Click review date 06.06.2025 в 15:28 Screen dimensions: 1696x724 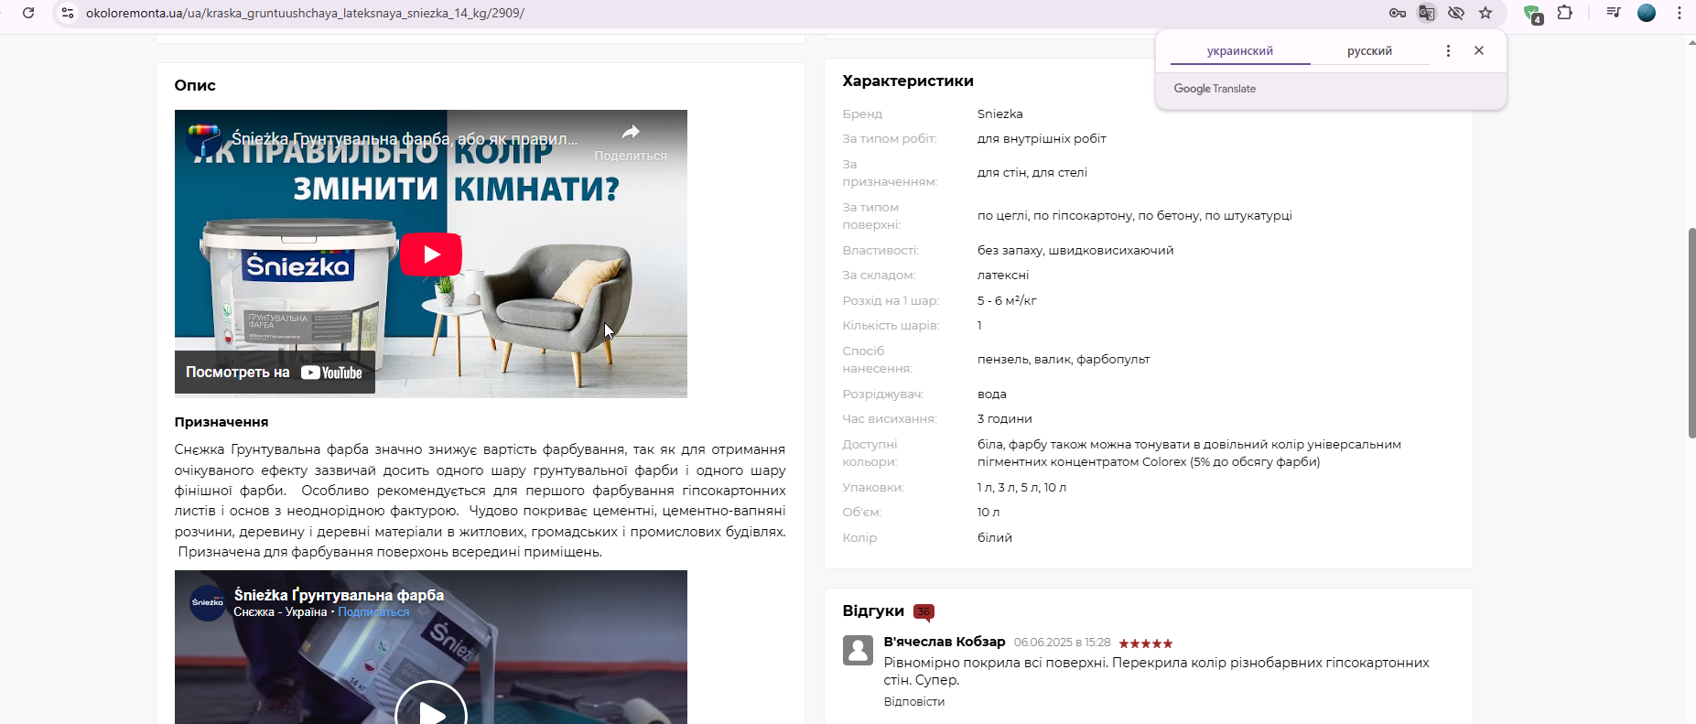point(1062,643)
